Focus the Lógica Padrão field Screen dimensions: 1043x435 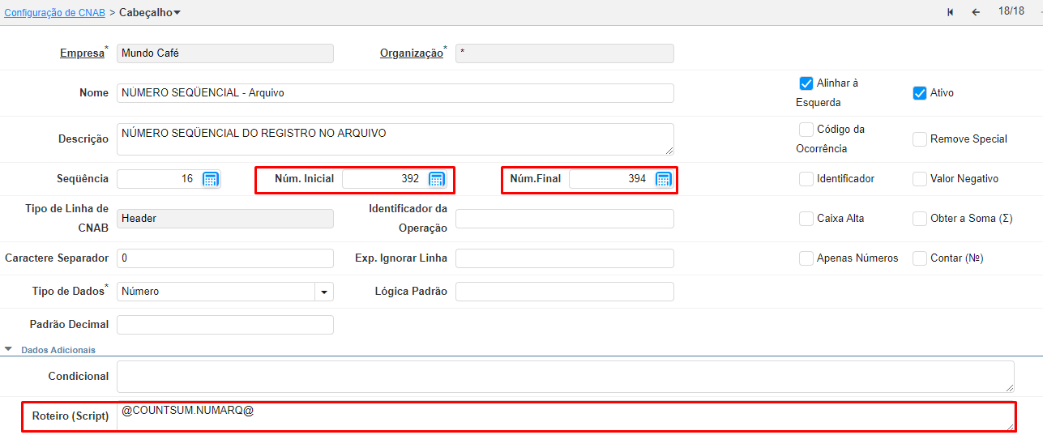click(565, 292)
